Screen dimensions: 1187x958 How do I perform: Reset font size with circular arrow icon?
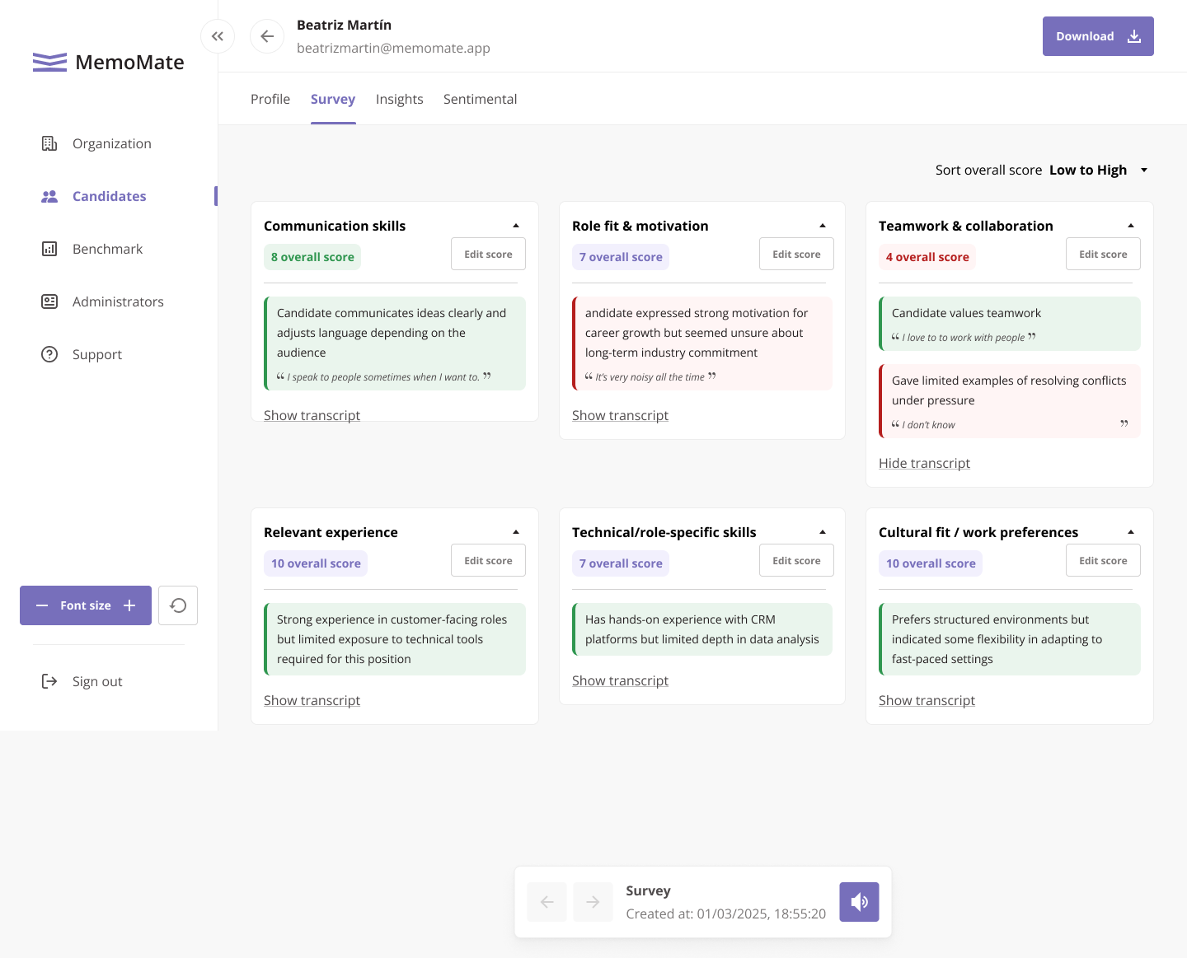click(178, 605)
